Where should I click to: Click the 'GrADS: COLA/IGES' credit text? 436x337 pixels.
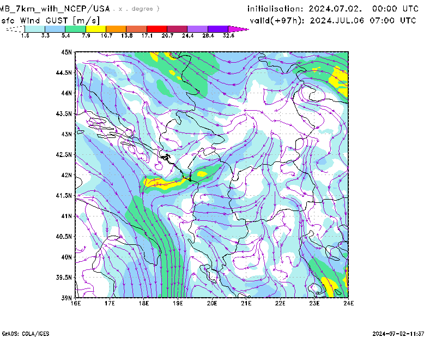click(x=25, y=334)
